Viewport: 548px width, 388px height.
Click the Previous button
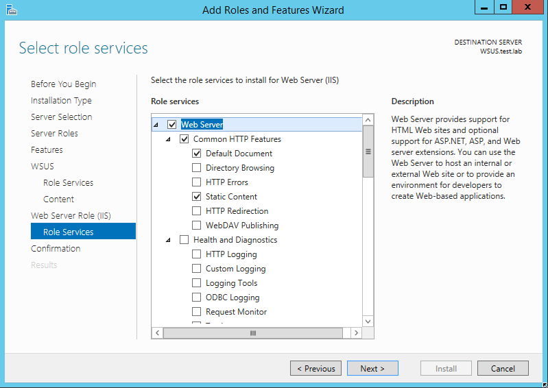click(315, 368)
